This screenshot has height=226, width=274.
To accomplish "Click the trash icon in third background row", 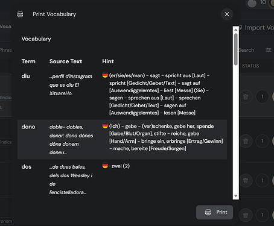I will [246, 180].
